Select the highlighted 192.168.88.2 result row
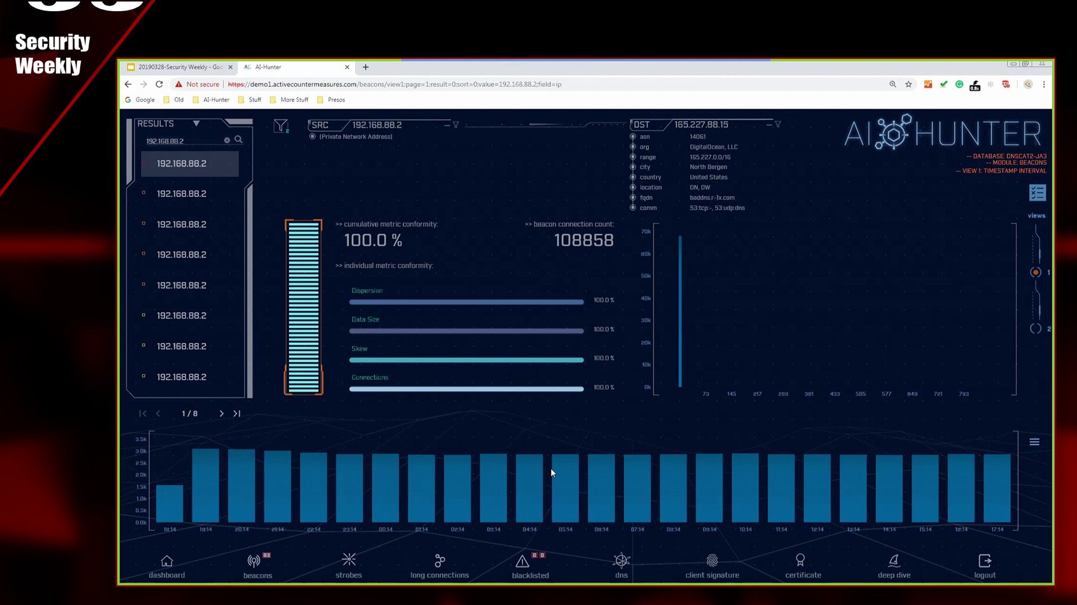The height and width of the screenshot is (605, 1077). click(190, 164)
